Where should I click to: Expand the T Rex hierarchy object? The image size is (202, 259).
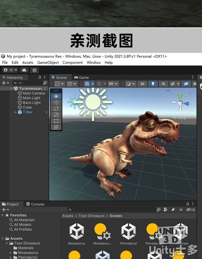(15, 112)
